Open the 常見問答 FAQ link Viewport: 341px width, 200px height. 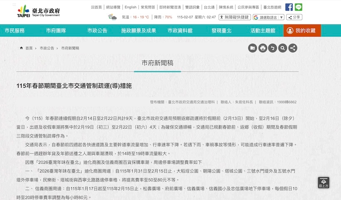[x=148, y=7]
